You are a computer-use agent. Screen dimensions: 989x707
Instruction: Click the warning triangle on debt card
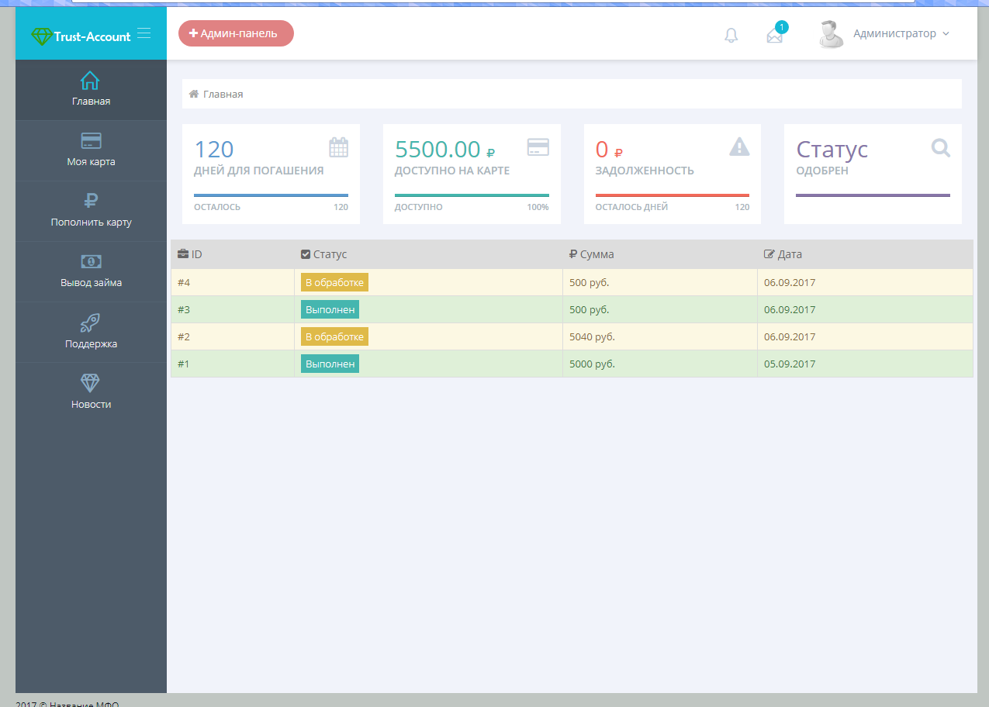pos(739,147)
